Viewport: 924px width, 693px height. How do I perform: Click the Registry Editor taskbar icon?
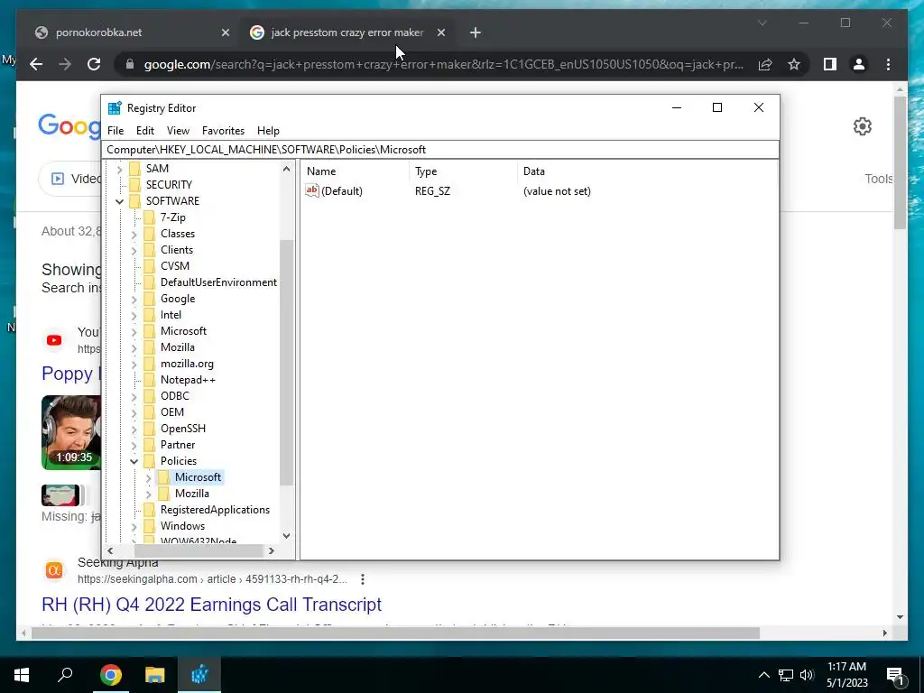[199, 675]
